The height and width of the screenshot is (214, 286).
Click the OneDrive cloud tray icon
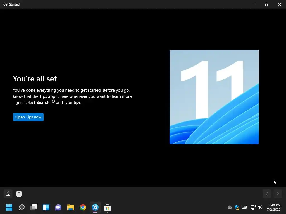pos(230,207)
